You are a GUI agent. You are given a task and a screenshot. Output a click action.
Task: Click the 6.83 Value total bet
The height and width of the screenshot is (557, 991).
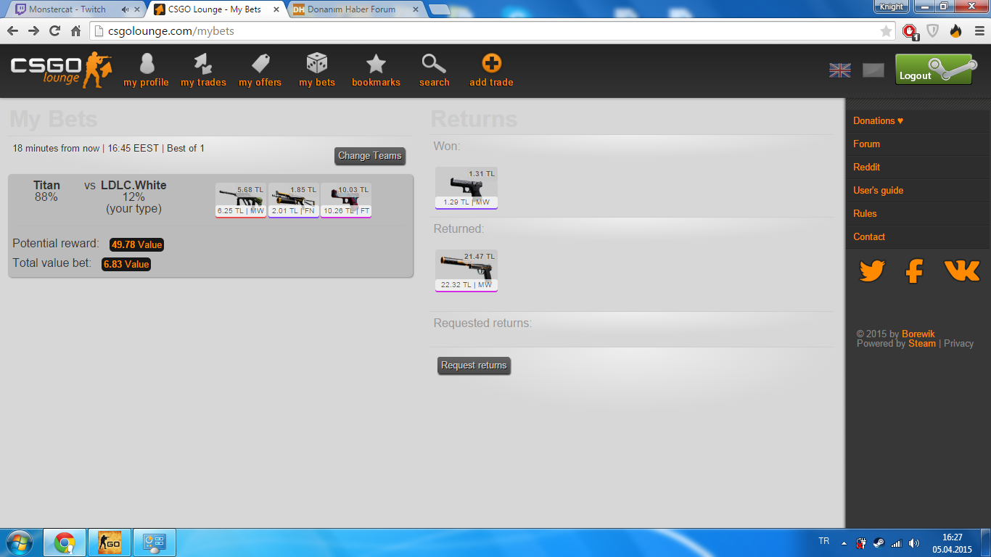click(x=126, y=265)
